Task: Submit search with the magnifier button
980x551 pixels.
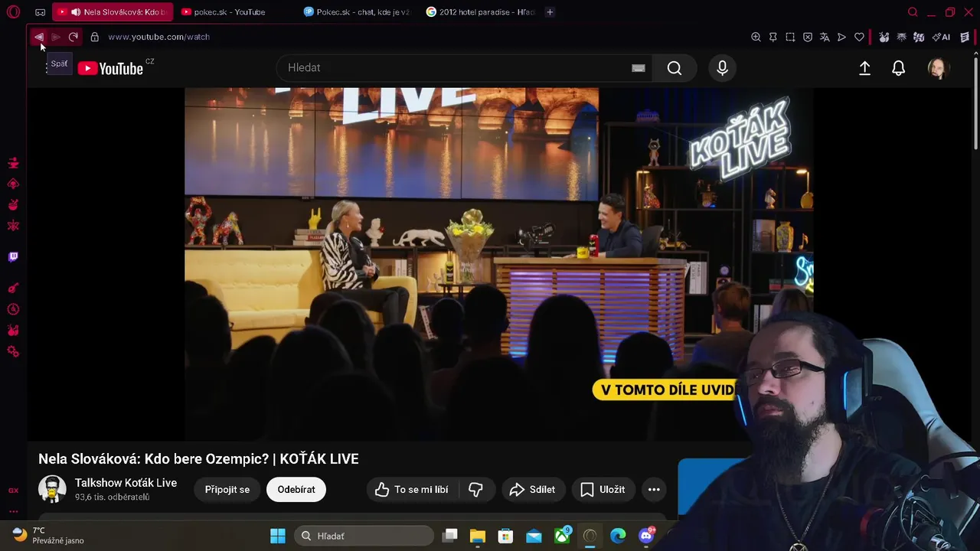Action: (675, 68)
